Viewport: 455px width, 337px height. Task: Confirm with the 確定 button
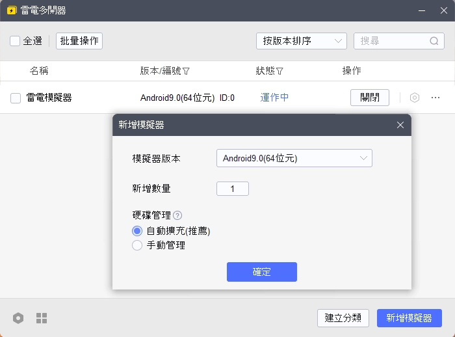(x=262, y=272)
